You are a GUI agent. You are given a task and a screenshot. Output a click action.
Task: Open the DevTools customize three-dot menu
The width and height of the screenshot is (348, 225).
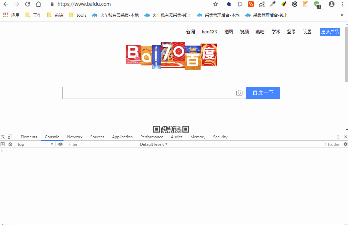338,137
